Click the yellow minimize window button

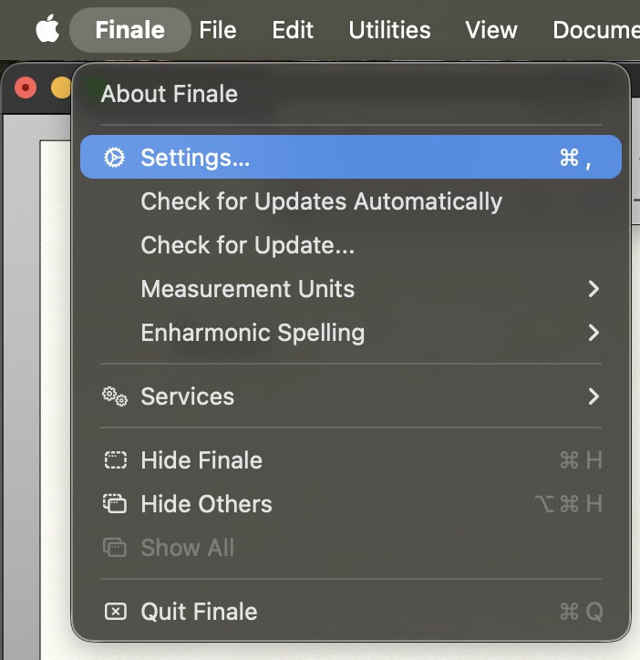pos(60,88)
